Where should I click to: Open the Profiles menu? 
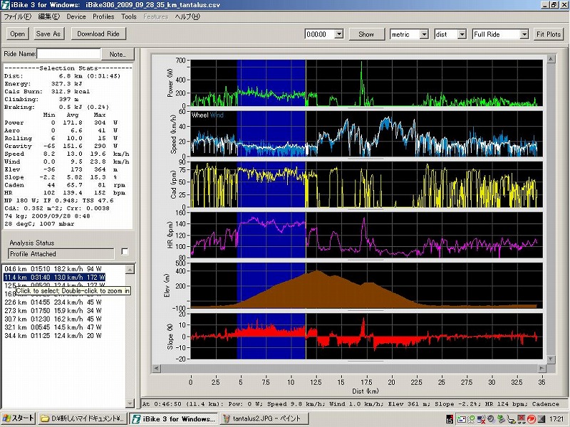103,16
